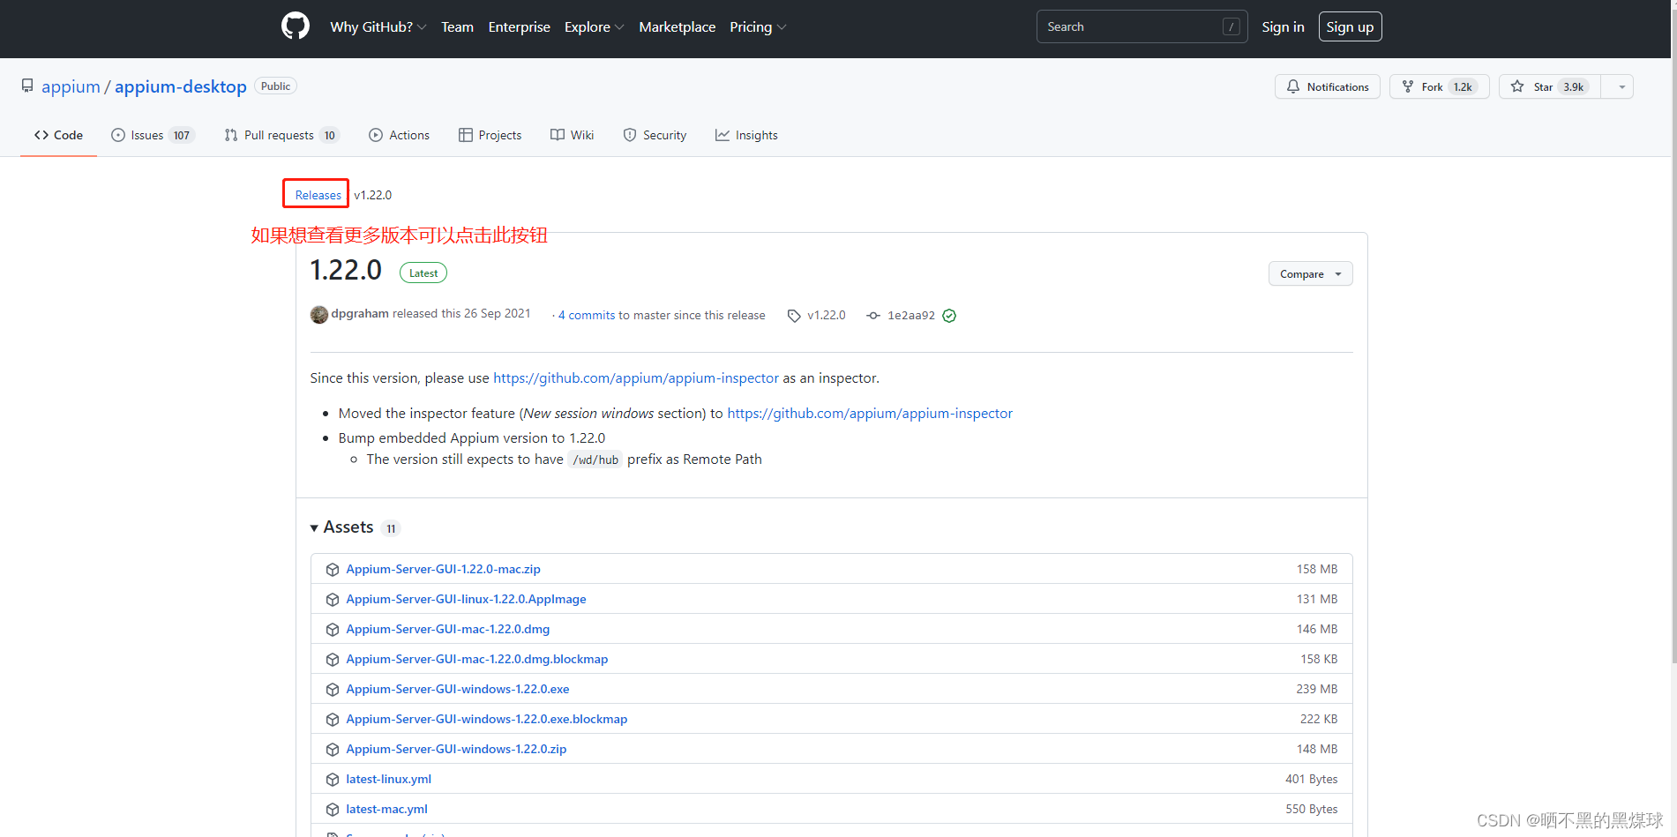Click the fork count 1.2k
The image size is (1677, 837).
point(1463,86)
